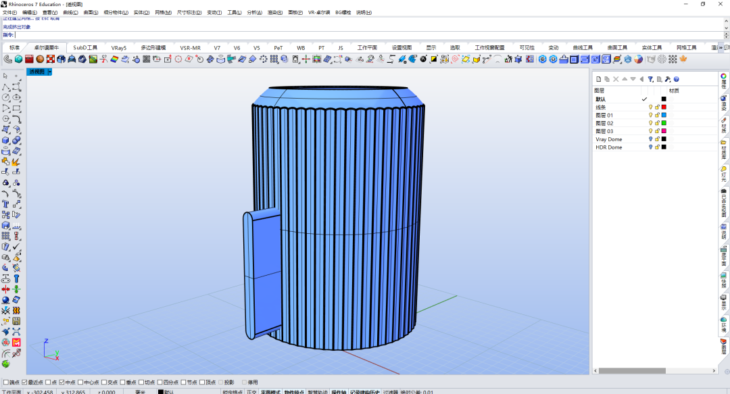Switch to the VRay5 toolbar tab
This screenshot has height=394, width=730.
119,47
